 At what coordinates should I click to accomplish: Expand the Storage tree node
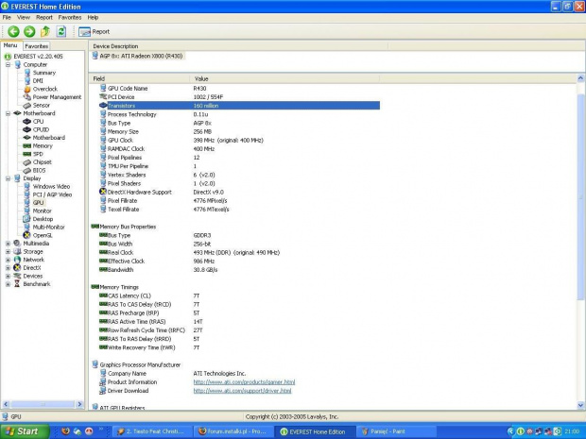(8, 251)
